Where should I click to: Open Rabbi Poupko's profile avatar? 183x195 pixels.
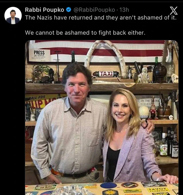click(x=13, y=15)
